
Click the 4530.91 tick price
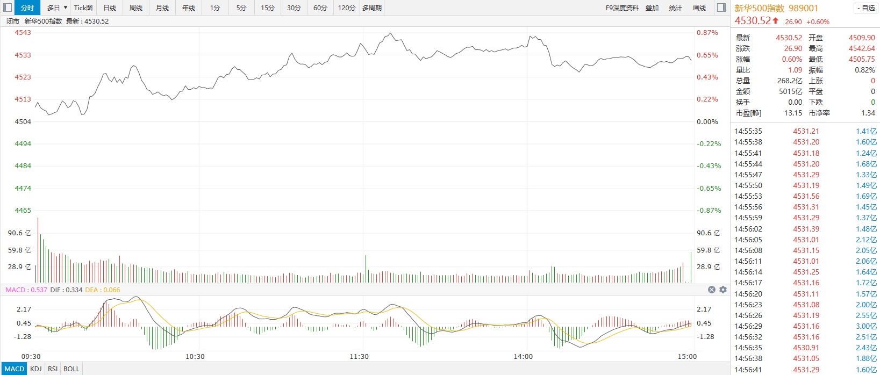tap(806, 348)
